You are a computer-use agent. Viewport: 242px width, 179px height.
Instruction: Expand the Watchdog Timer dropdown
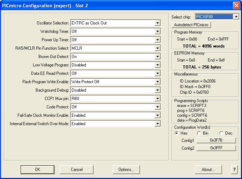coord(157,31)
